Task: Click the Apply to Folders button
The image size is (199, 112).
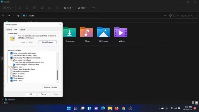Action: coord(27,42)
